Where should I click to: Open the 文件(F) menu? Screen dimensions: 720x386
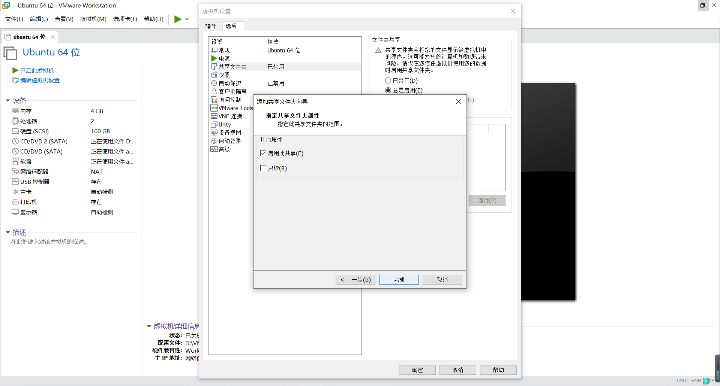click(14, 19)
